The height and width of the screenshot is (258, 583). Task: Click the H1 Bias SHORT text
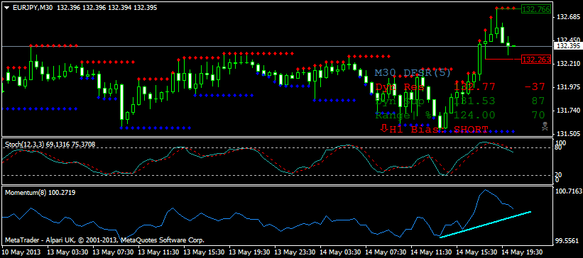tap(439, 129)
